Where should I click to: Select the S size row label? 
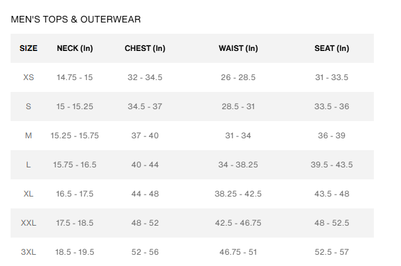coord(28,107)
